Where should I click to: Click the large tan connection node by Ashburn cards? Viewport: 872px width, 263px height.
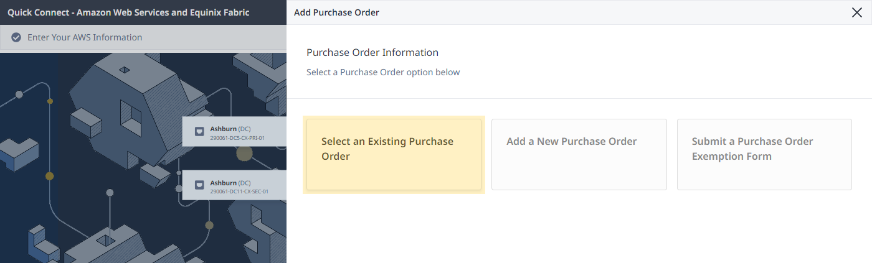(244, 154)
